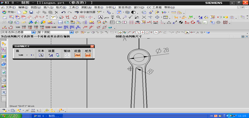This screenshot has width=249, height=118.
Task: Open the selection filter dropdown (没有选择过滤器)
Action: [x=33, y=32]
